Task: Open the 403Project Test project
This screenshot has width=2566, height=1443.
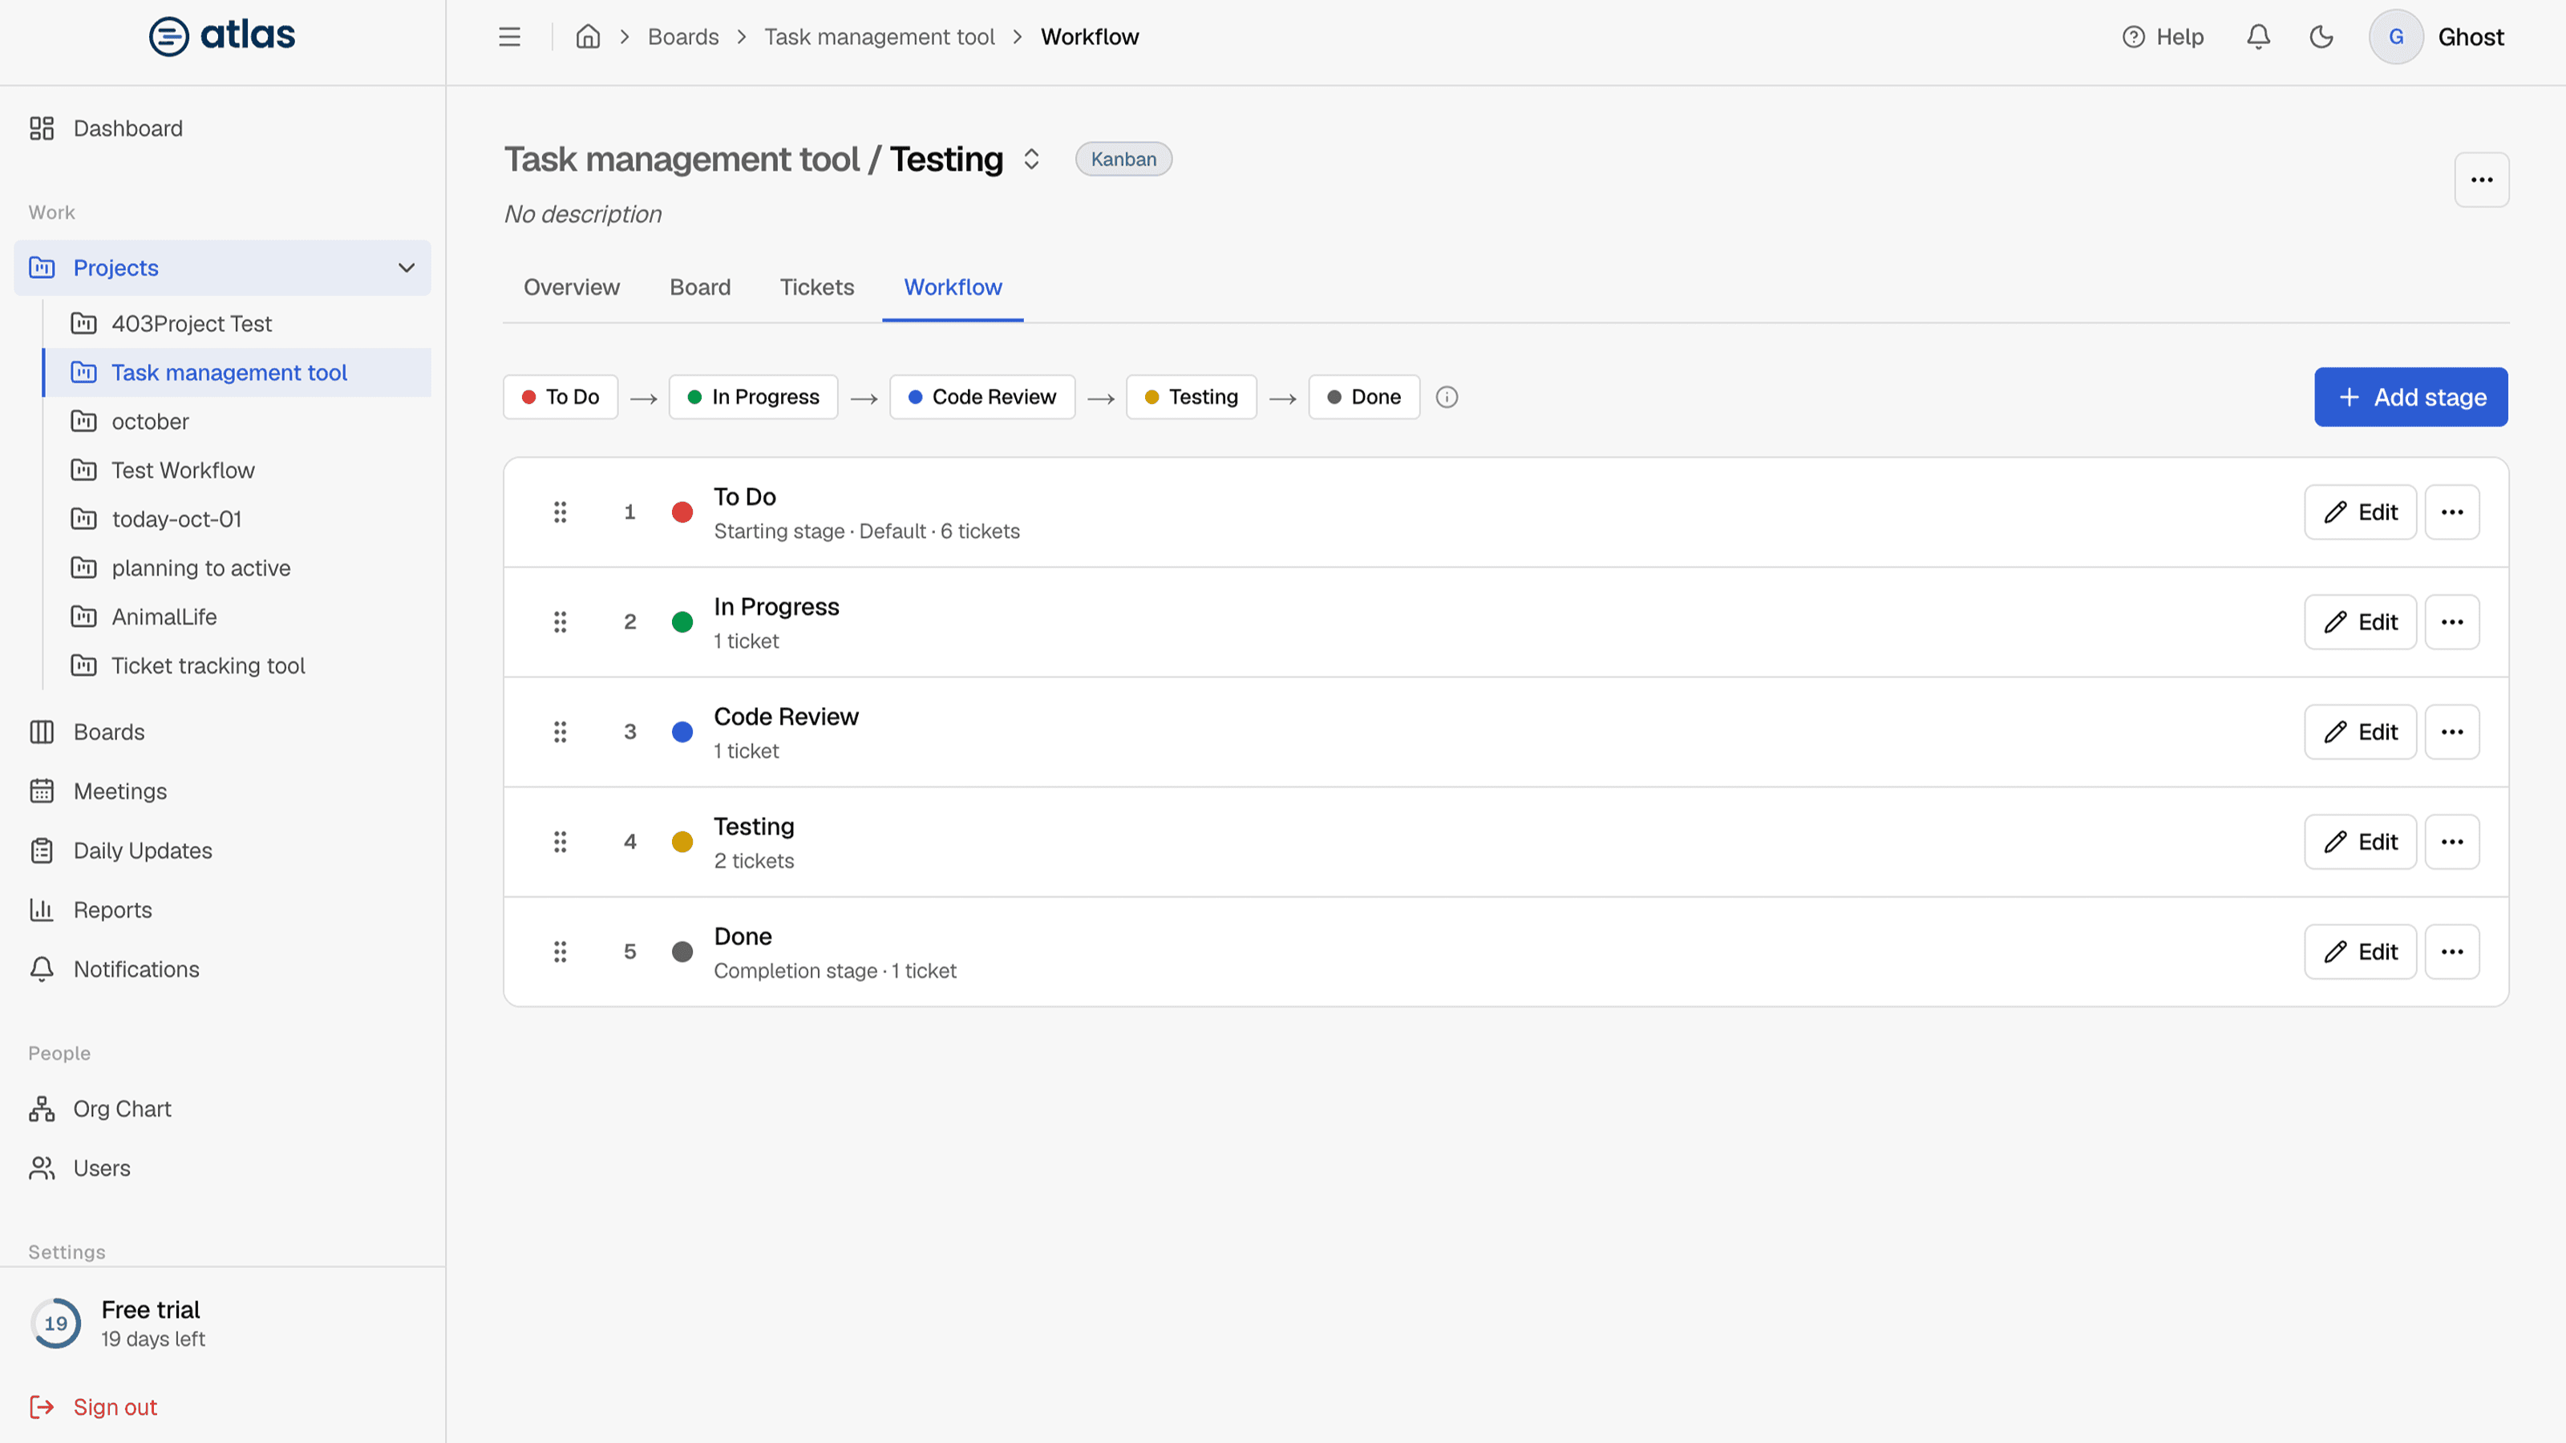Action: pyautogui.click(x=239, y=324)
